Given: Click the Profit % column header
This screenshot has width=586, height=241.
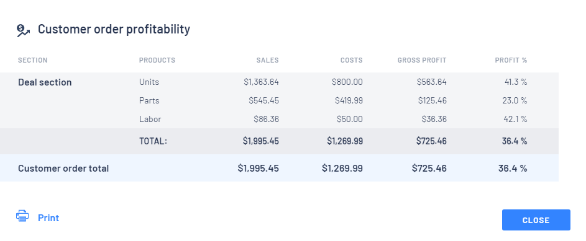Looking at the screenshot, I should (511, 60).
